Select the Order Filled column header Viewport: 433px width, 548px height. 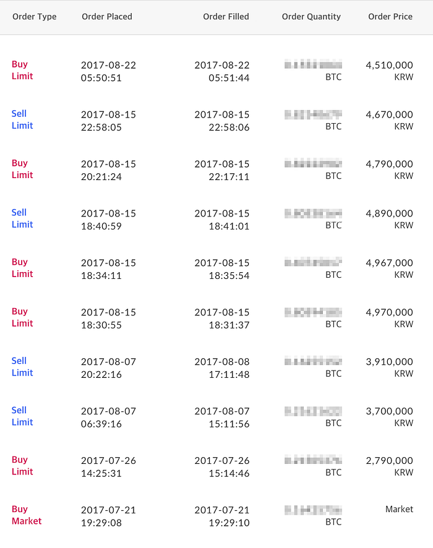click(226, 17)
